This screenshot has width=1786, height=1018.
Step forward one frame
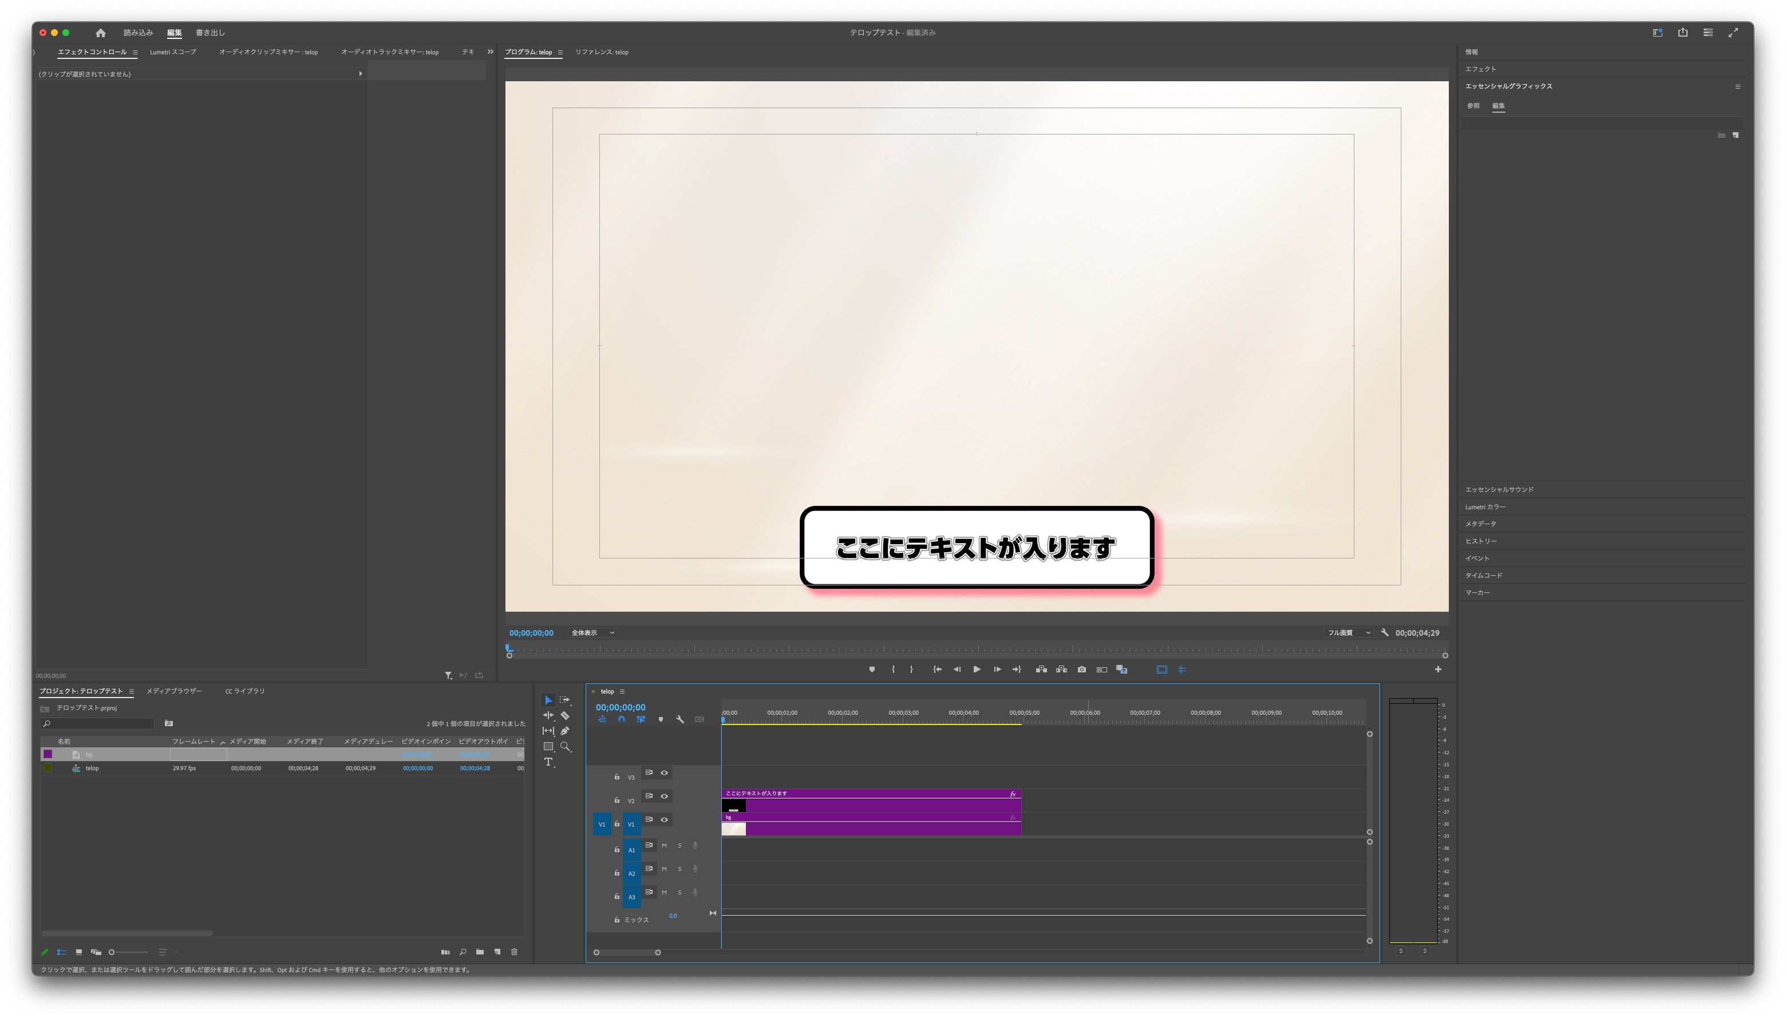(997, 669)
